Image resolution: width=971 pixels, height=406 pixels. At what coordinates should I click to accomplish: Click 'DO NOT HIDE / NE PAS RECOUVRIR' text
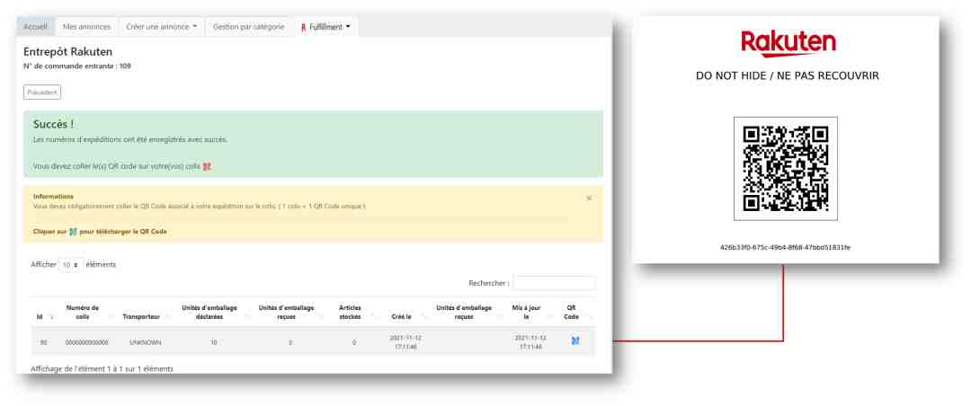coord(787,76)
